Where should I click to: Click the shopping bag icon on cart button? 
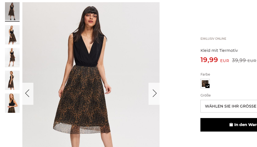click(231, 125)
